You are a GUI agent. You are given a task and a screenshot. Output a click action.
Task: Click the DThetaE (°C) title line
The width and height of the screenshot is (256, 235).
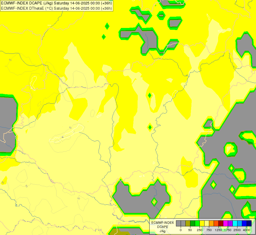coord(56,8)
